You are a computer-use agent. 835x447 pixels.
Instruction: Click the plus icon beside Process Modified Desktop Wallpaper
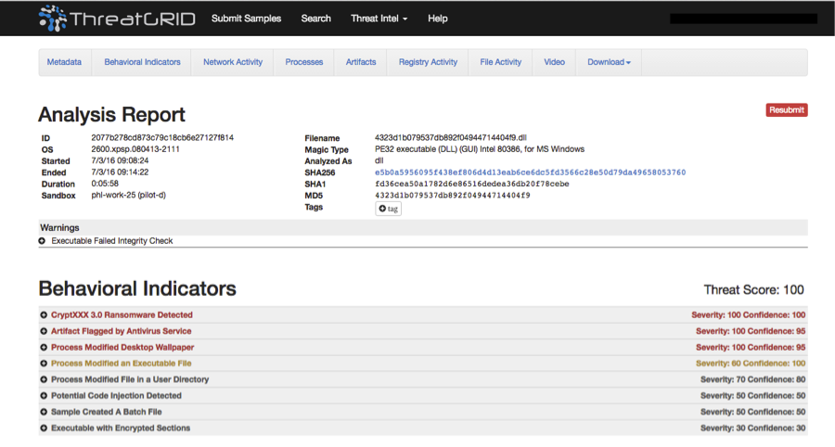pyautogui.click(x=44, y=348)
